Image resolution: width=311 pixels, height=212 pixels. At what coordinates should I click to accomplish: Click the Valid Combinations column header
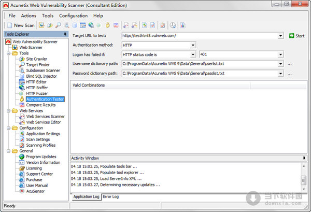point(160,86)
